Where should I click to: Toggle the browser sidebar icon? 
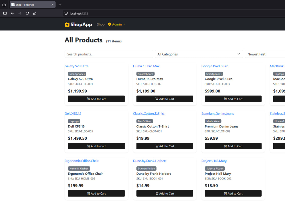5,13
